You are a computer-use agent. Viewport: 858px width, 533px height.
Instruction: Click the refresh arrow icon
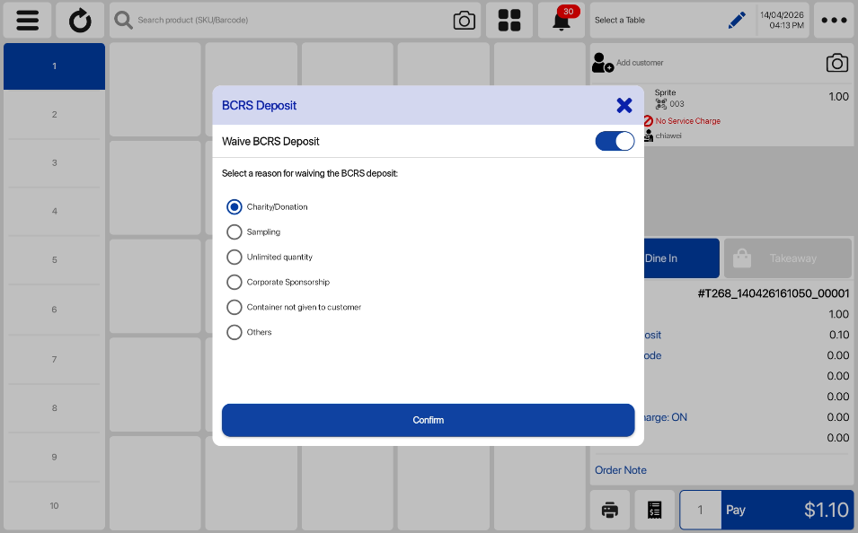point(80,21)
